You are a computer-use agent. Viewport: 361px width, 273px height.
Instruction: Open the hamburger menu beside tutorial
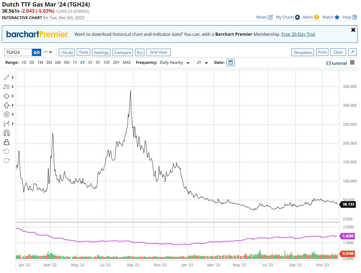click(352, 63)
